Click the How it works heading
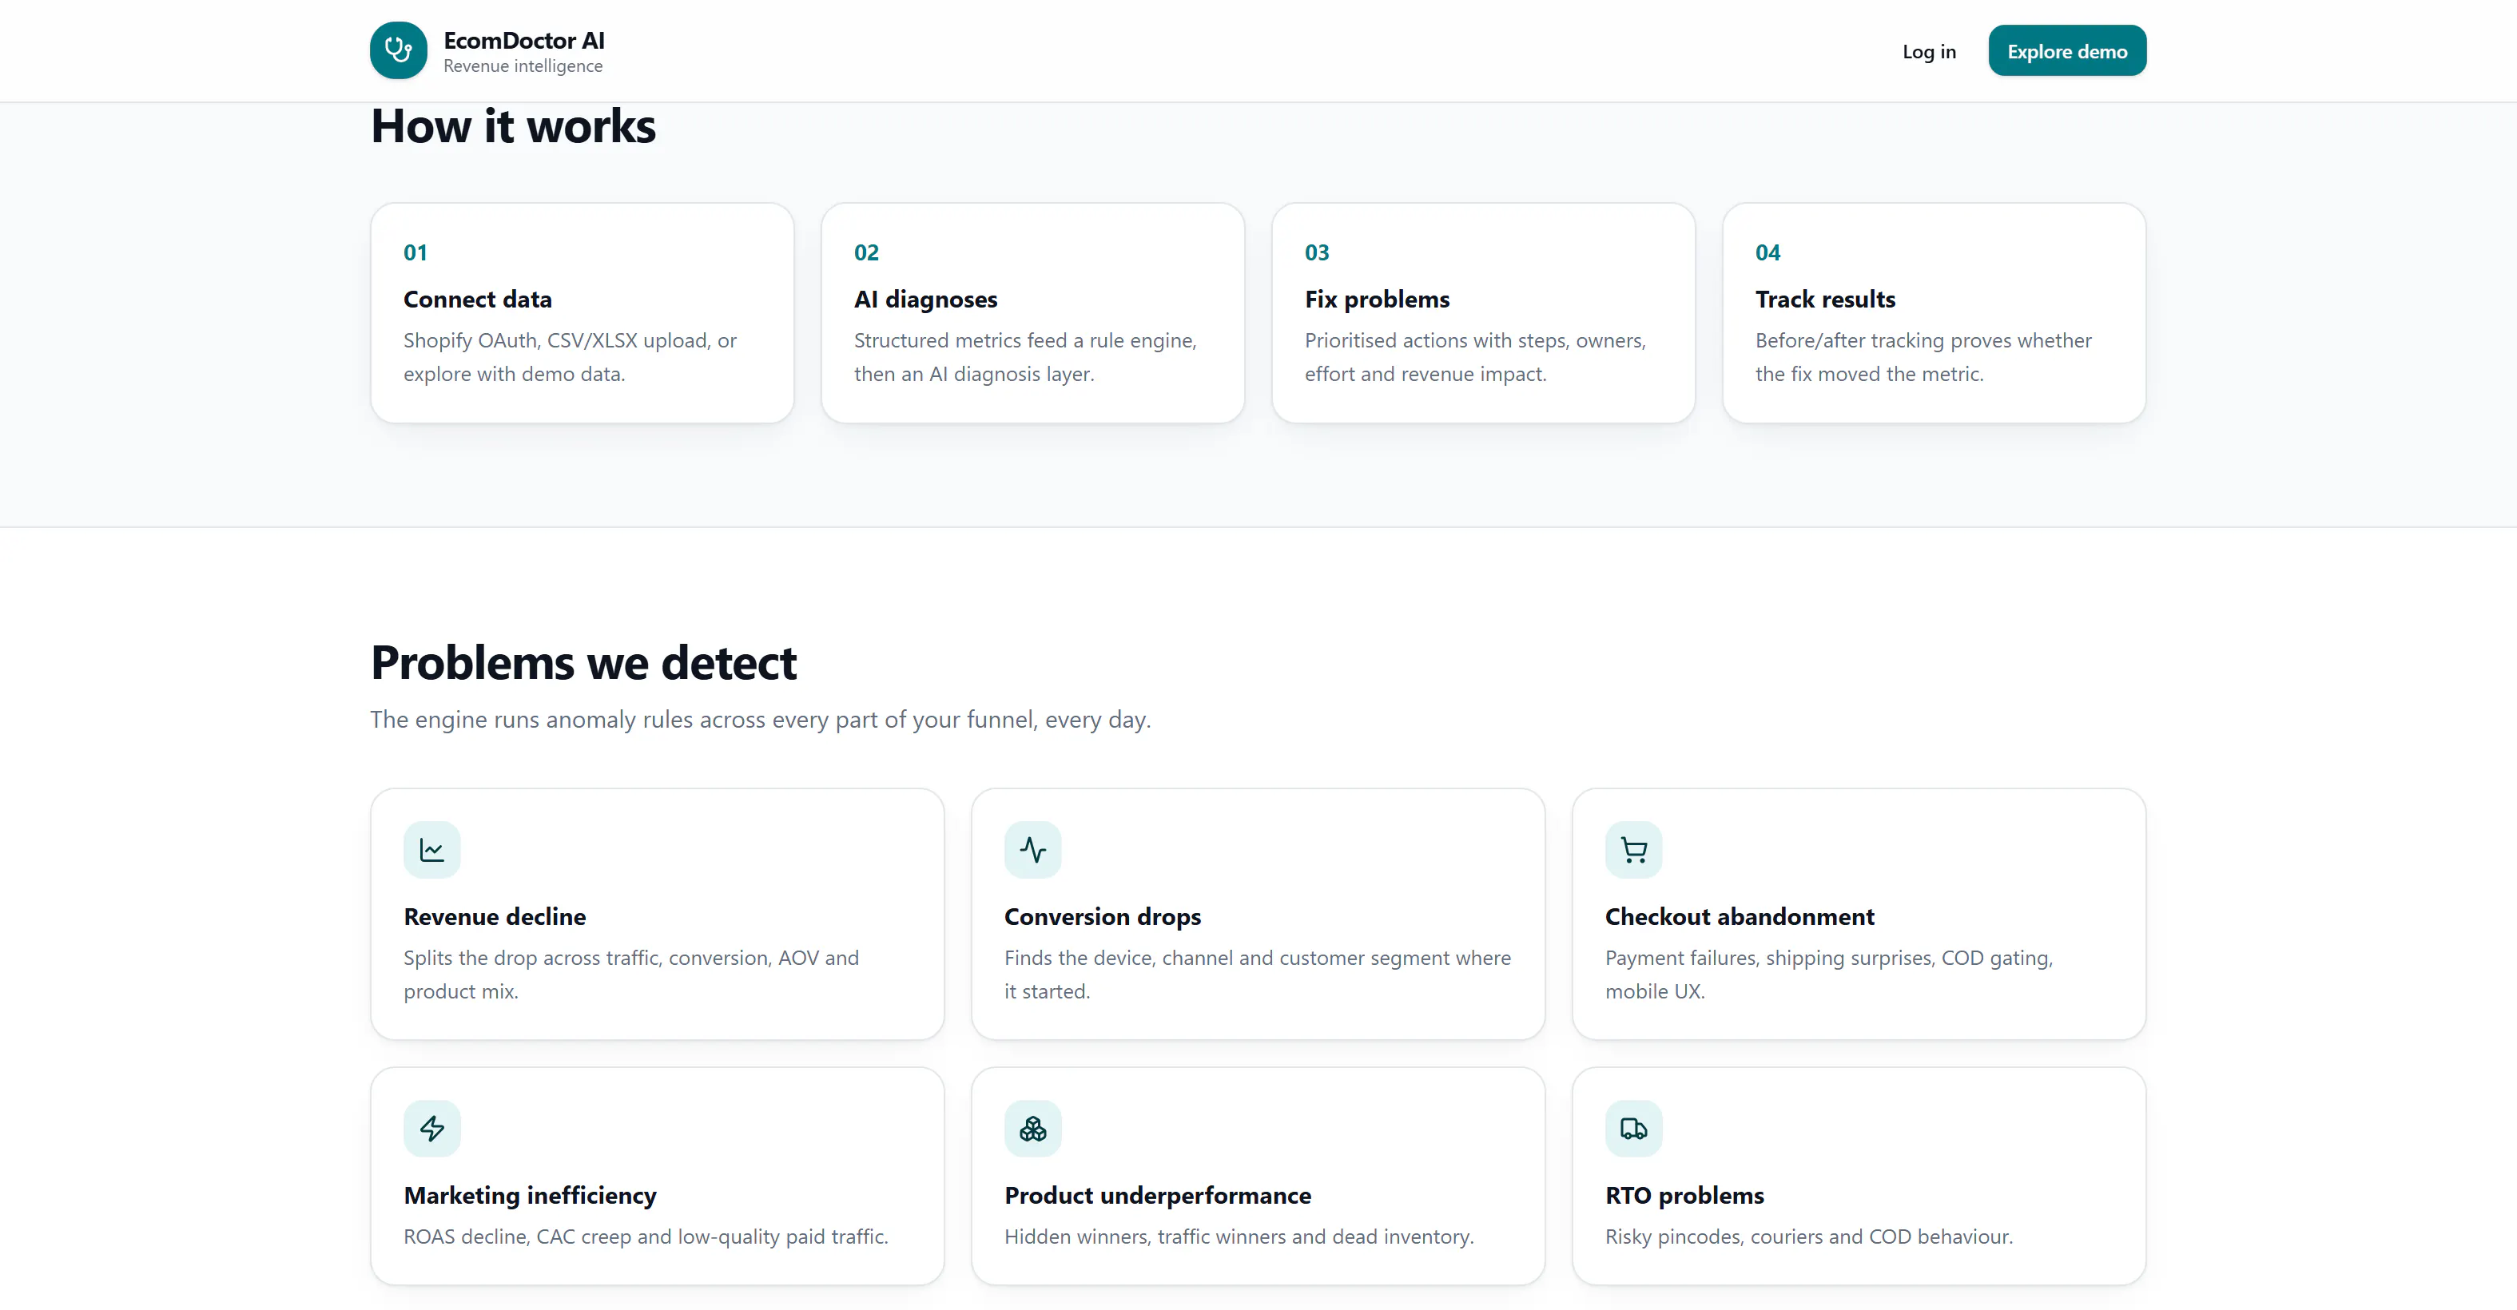This screenshot has height=1310, width=2517. click(513, 126)
